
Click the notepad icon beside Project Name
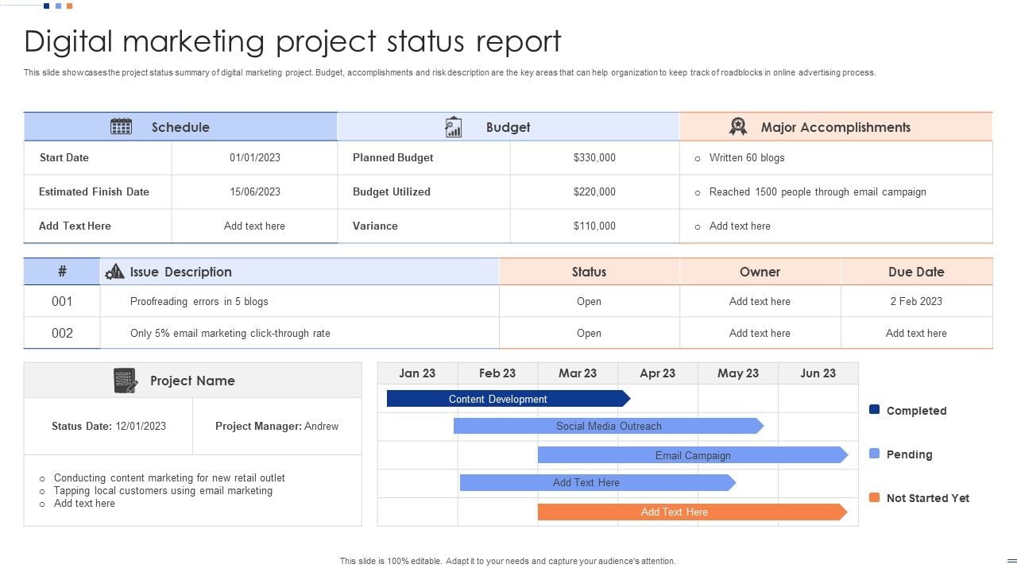[x=125, y=381]
